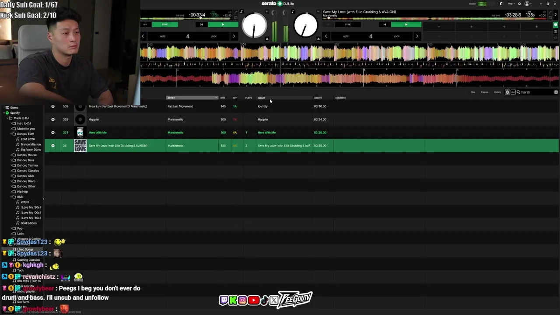Click the COMMENT column header
The height and width of the screenshot is (315, 560).
pyautogui.click(x=340, y=98)
